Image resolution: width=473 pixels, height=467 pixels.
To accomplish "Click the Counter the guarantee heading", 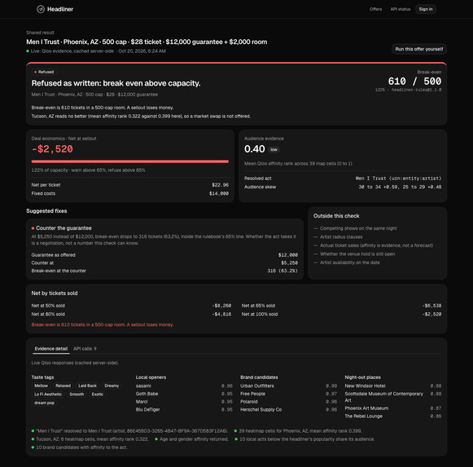I will (64, 228).
